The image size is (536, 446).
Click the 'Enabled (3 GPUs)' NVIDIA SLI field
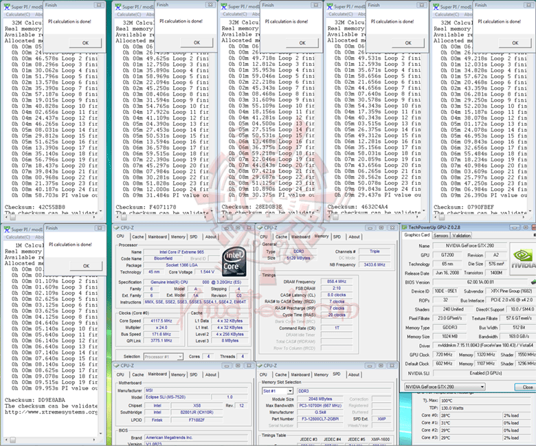click(485, 373)
